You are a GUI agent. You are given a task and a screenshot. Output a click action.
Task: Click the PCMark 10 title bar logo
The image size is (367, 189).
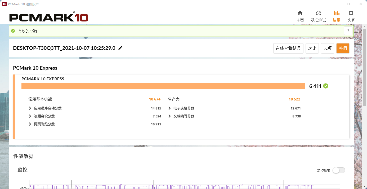click(4, 4)
